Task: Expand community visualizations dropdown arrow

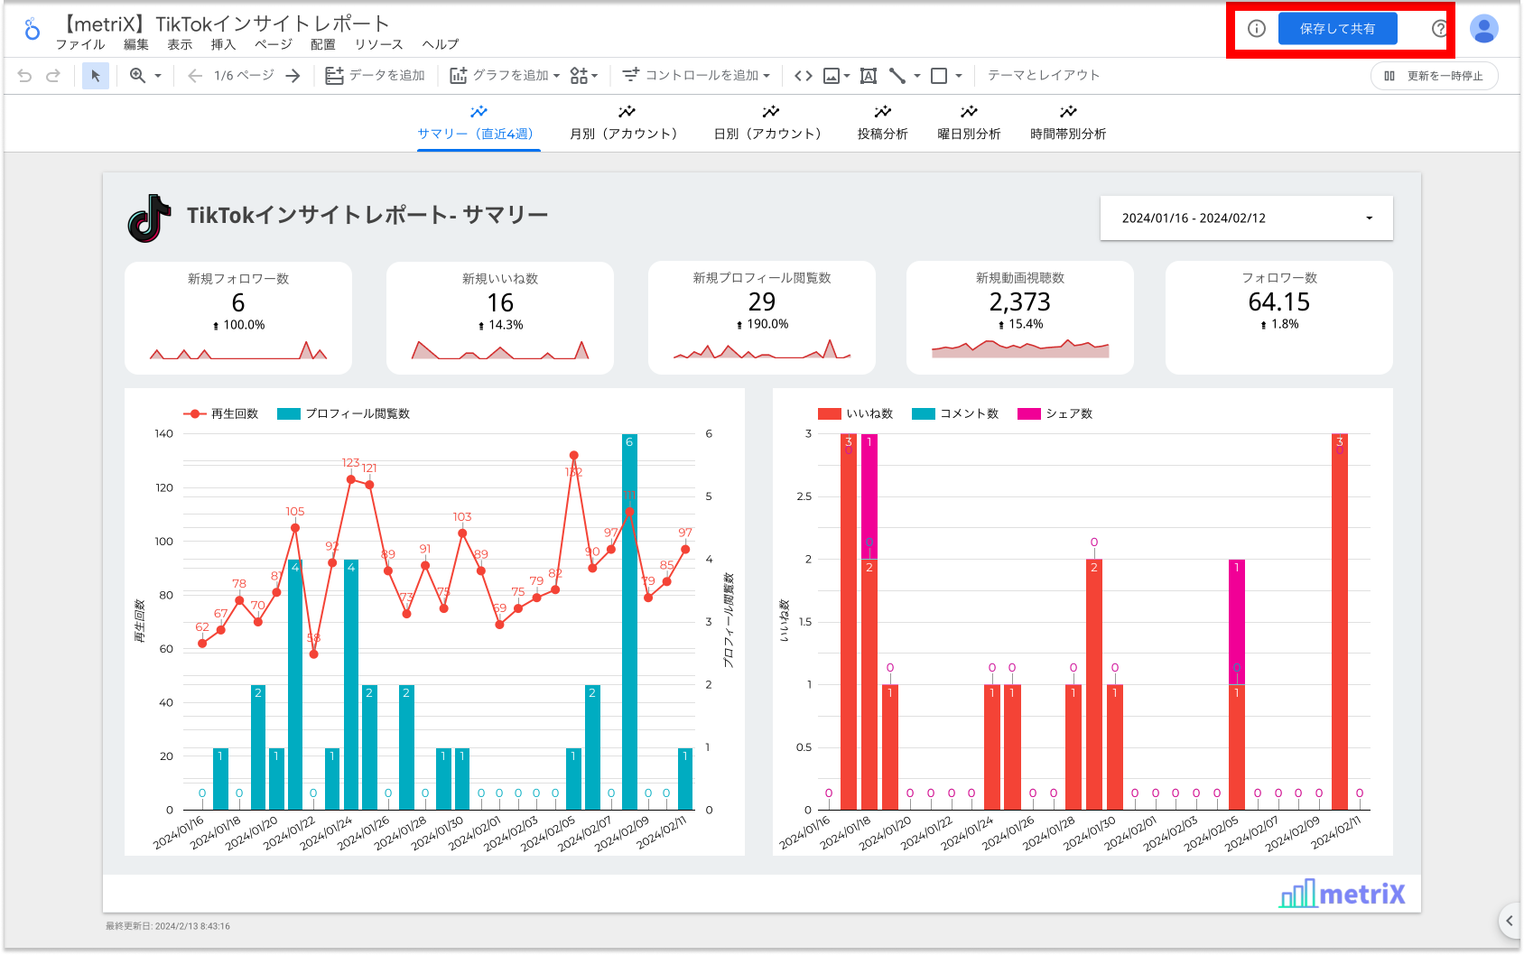Action: (x=595, y=76)
